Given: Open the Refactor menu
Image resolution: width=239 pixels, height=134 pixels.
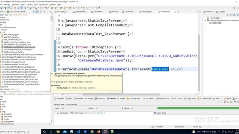Looking at the screenshot, I should [x=7, y=4].
